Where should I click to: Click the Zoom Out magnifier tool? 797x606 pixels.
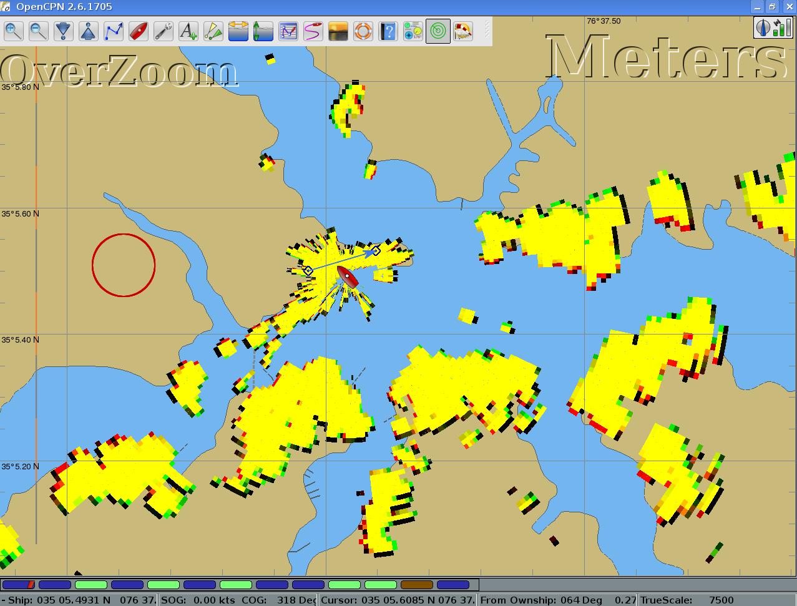tap(39, 31)
